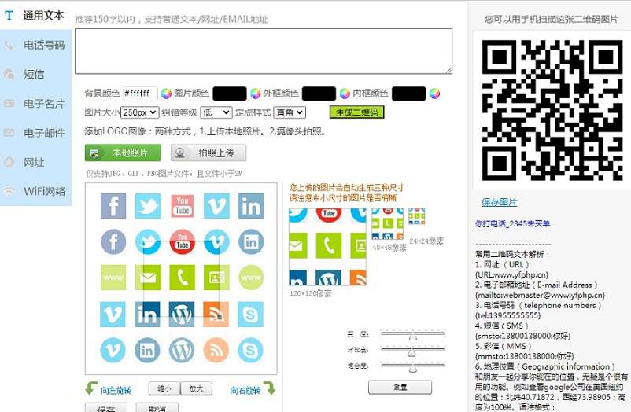This screenshot has width=631, height=412.
Task: Switch to the 电话号码 tab
Action: [x=35, y=45]
